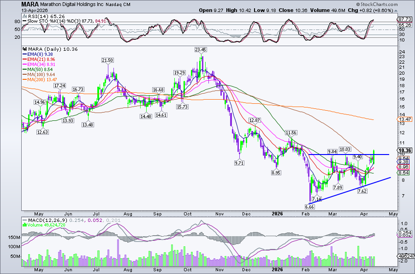This screenshot has width=415, height=274.
Task: Click the 9.84 high price label
Action: 332,151
